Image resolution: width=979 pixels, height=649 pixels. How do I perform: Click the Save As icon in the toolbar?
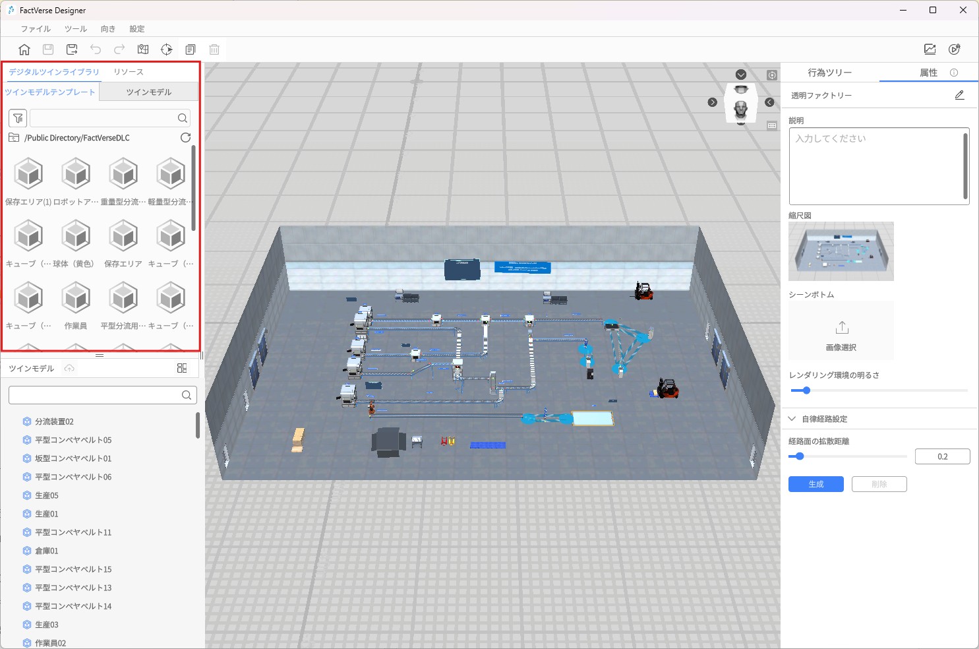(x=72, y=49)
